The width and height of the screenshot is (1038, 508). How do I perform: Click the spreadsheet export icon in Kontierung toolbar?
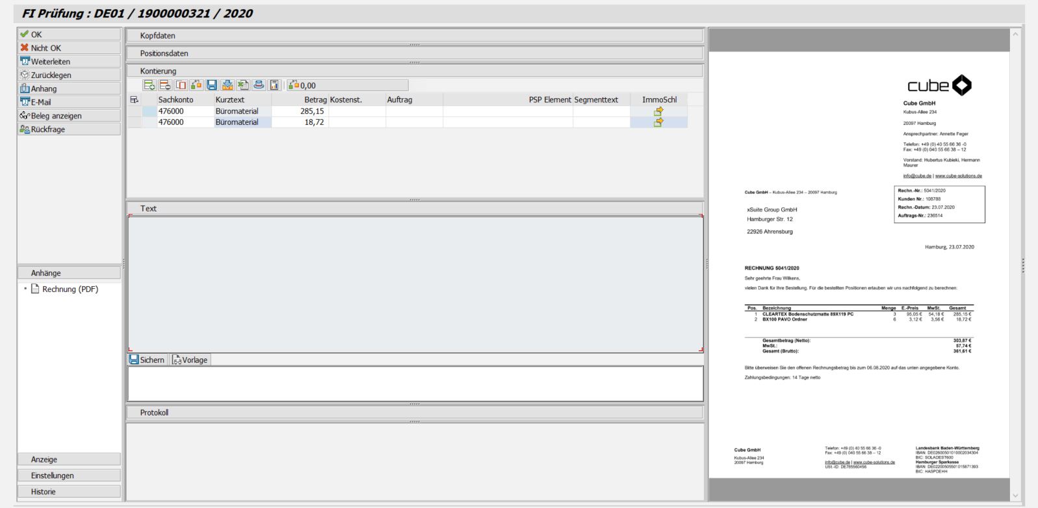pyautogui.click(x=243, y=85)
